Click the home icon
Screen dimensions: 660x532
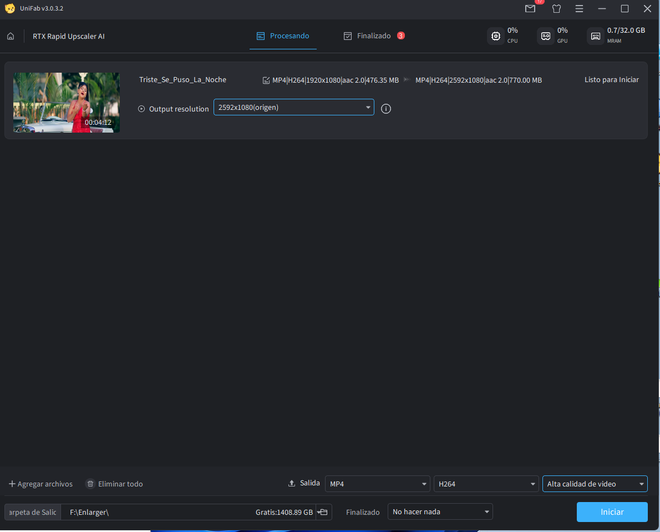pyautogui.click(x=11, y=37)
